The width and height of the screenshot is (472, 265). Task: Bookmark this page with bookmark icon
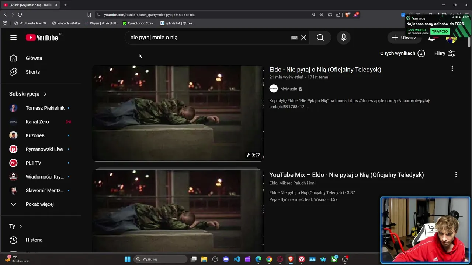coord(89,15)
